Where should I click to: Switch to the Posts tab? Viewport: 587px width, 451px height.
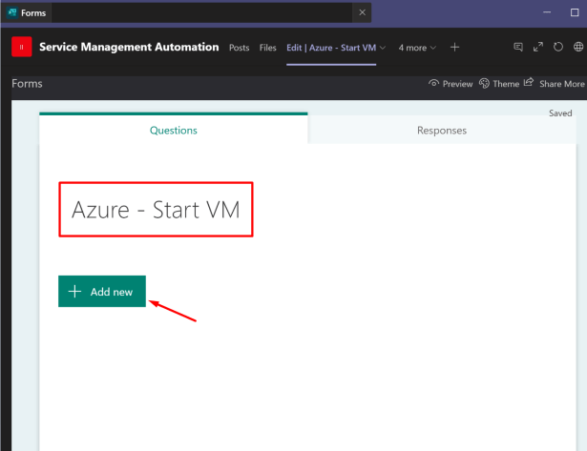240,47
